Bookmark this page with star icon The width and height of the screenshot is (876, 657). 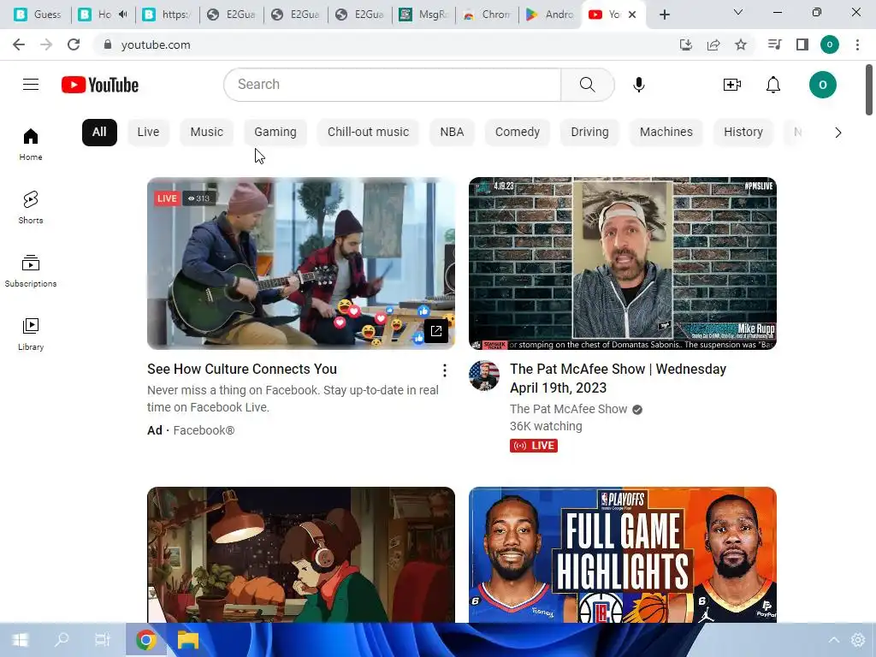pos(741,44)
